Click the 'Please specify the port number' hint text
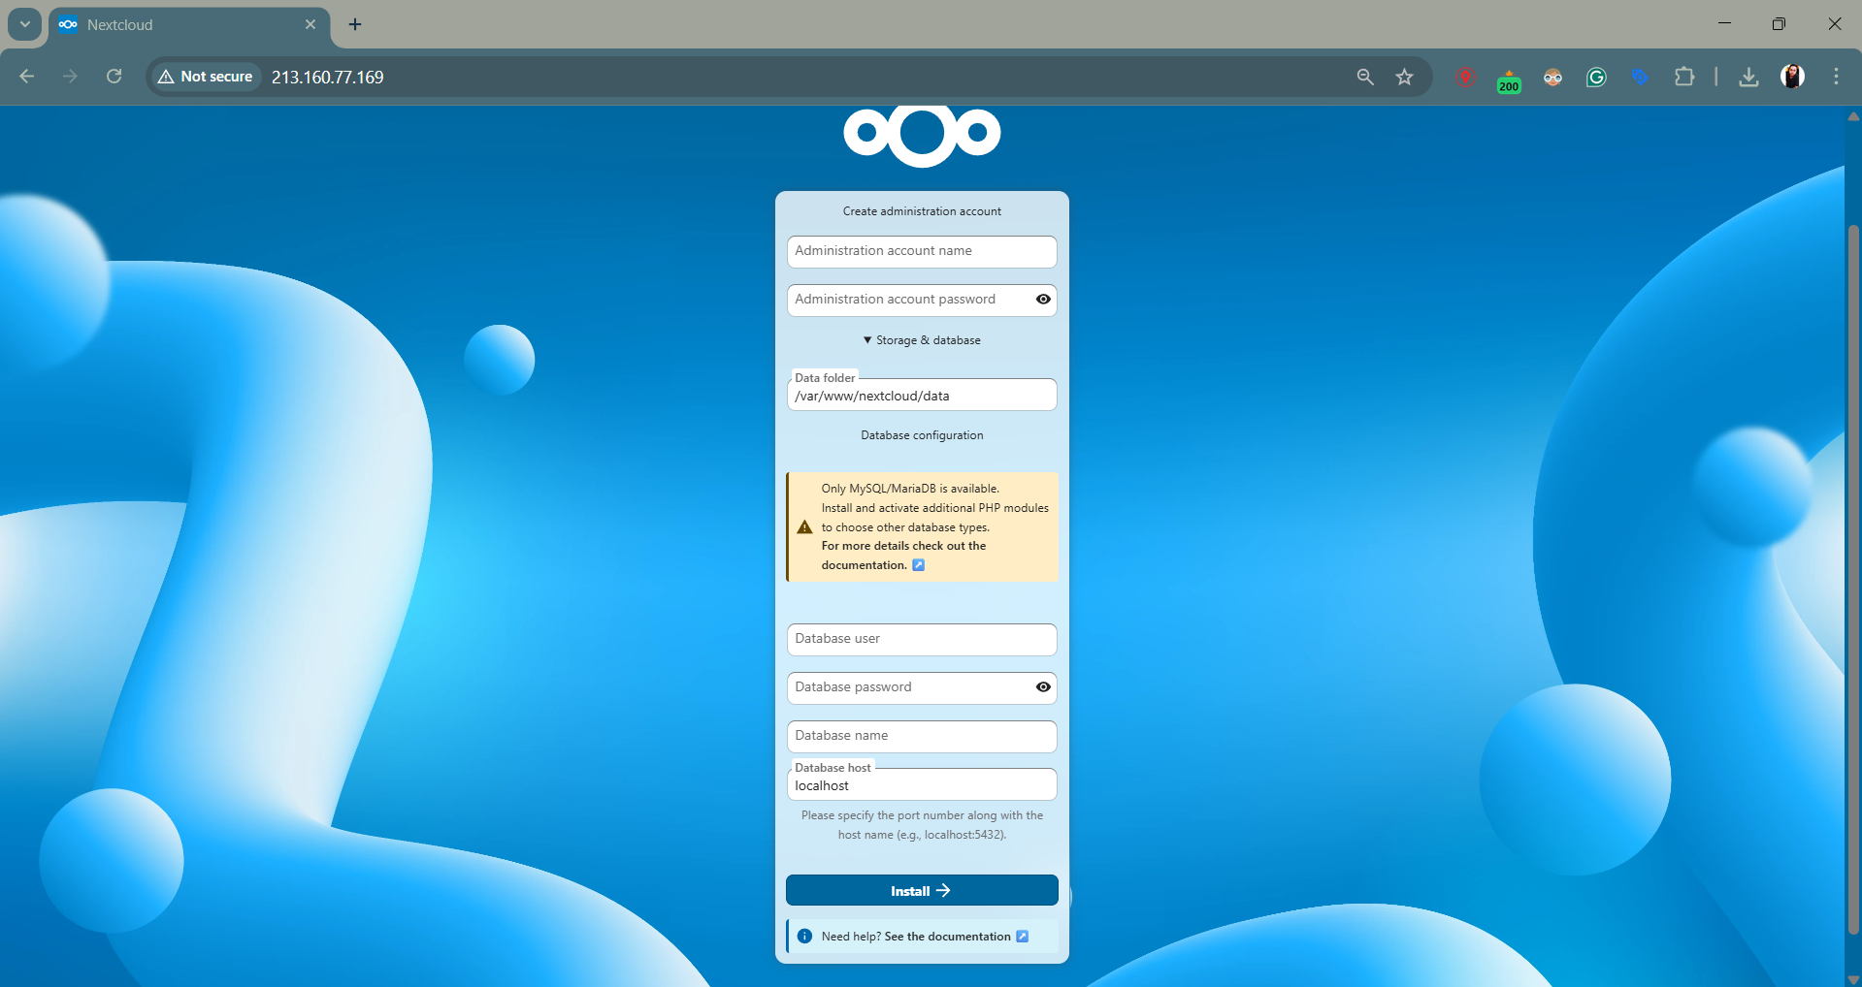The image size is (1862, 987). 922,825
